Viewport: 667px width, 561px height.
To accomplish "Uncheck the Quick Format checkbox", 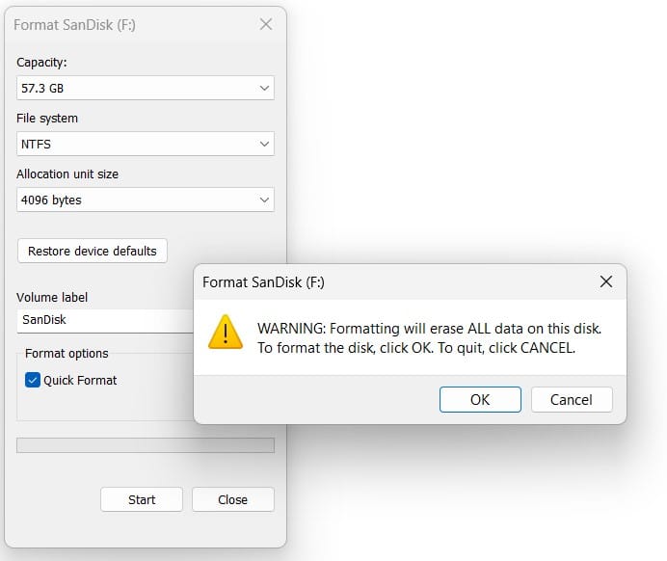I will point(33,381).
